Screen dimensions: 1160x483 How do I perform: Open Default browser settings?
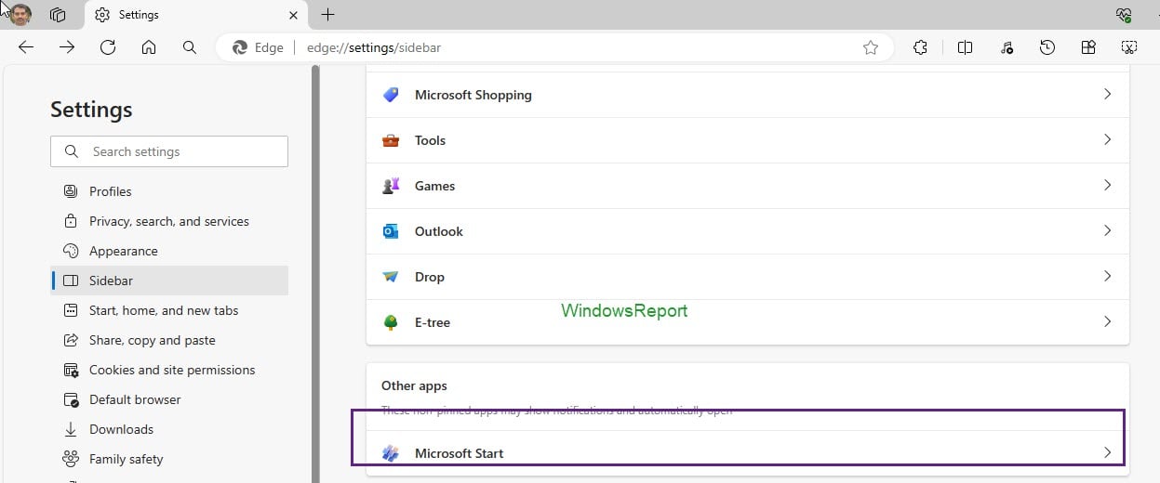[169, 399]
